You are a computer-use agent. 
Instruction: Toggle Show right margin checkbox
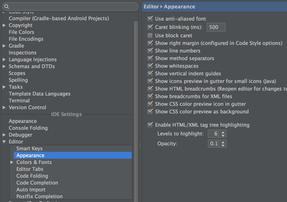(x=150, y=43)
